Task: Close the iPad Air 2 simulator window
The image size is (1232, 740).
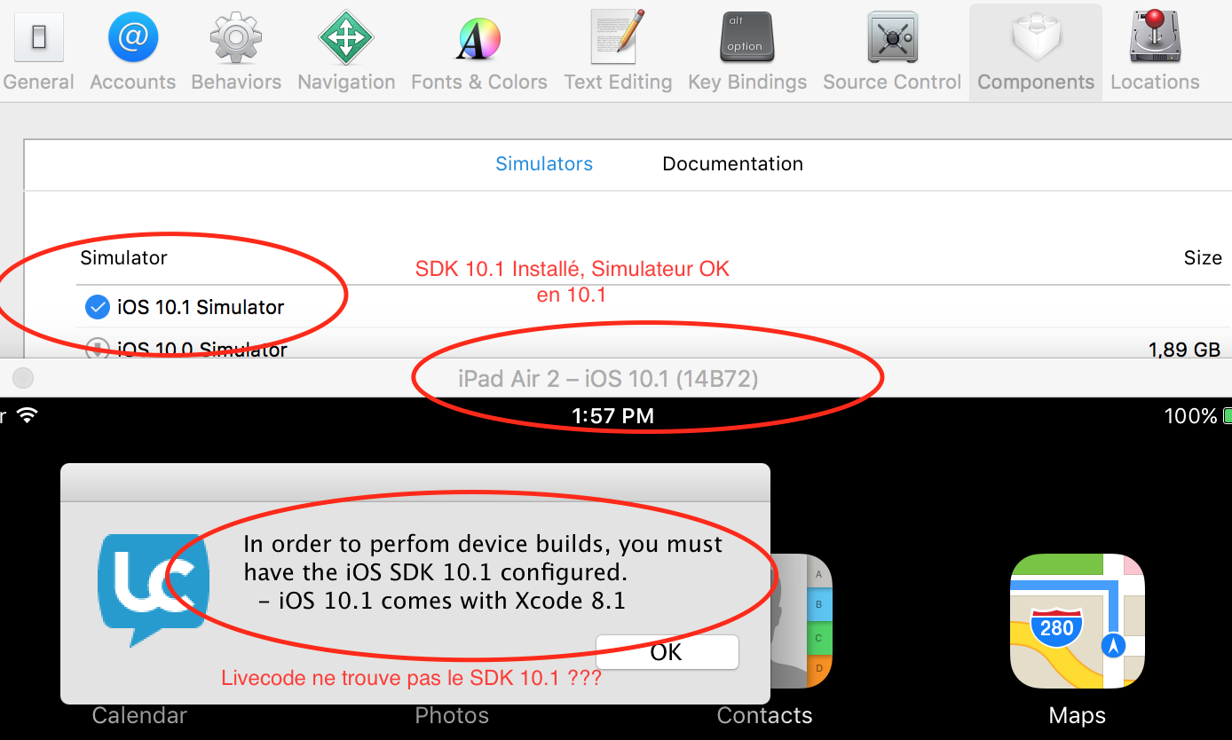Action: (x=23, y=378)
